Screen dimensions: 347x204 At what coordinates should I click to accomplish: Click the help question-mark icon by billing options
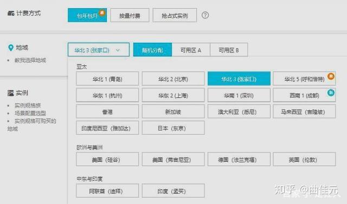(x=205, y=15)
